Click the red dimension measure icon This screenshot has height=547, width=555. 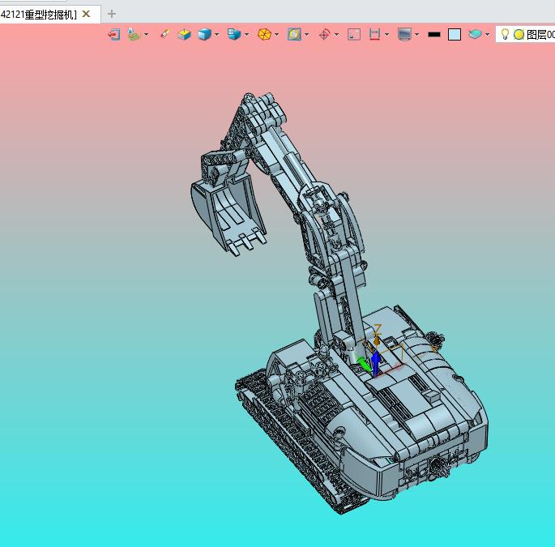coord(374,35)
